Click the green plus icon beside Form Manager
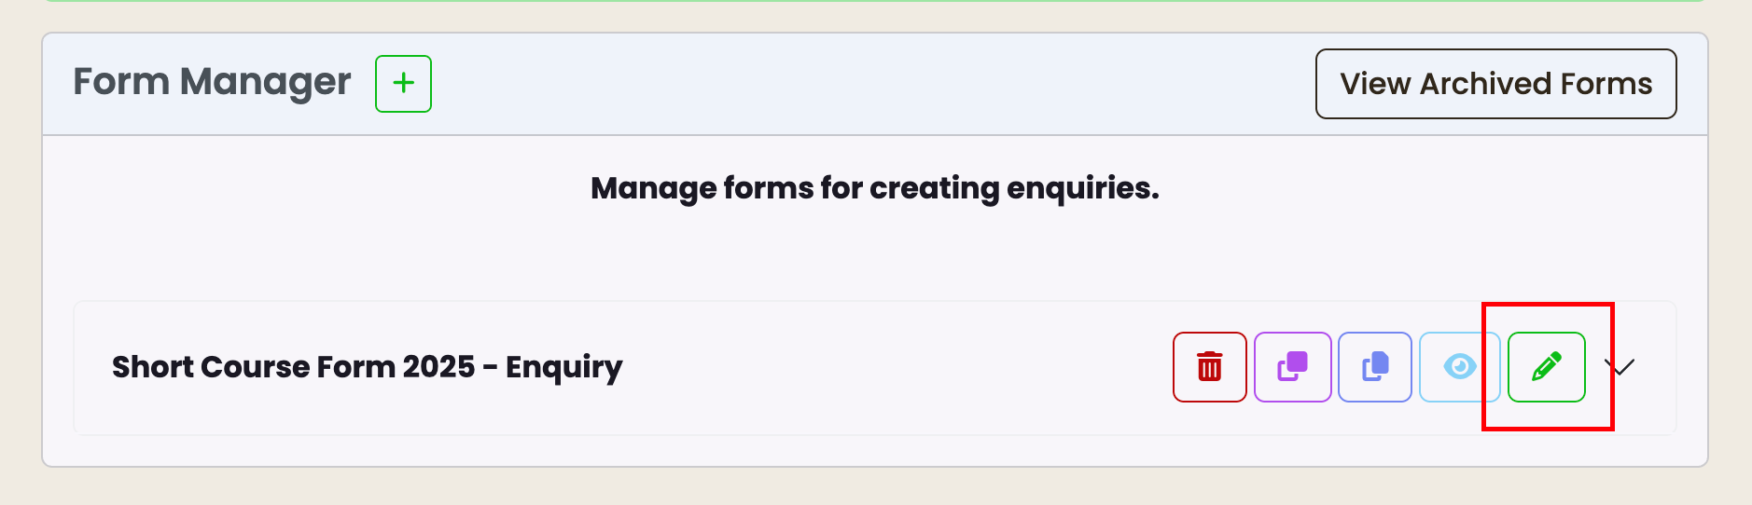Image resolution: width=1752 pixels, height=505 pixels. click(403, 84)
